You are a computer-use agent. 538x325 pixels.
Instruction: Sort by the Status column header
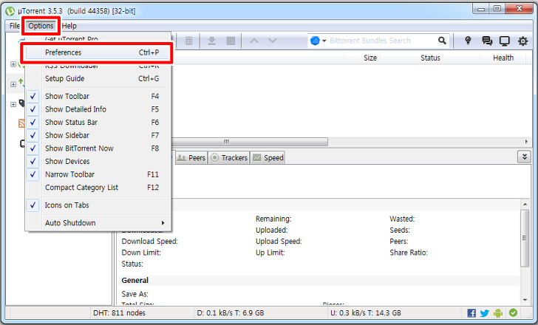click(430, 58)
